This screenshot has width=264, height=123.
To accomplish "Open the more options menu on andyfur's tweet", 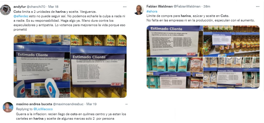I will 125,7.
